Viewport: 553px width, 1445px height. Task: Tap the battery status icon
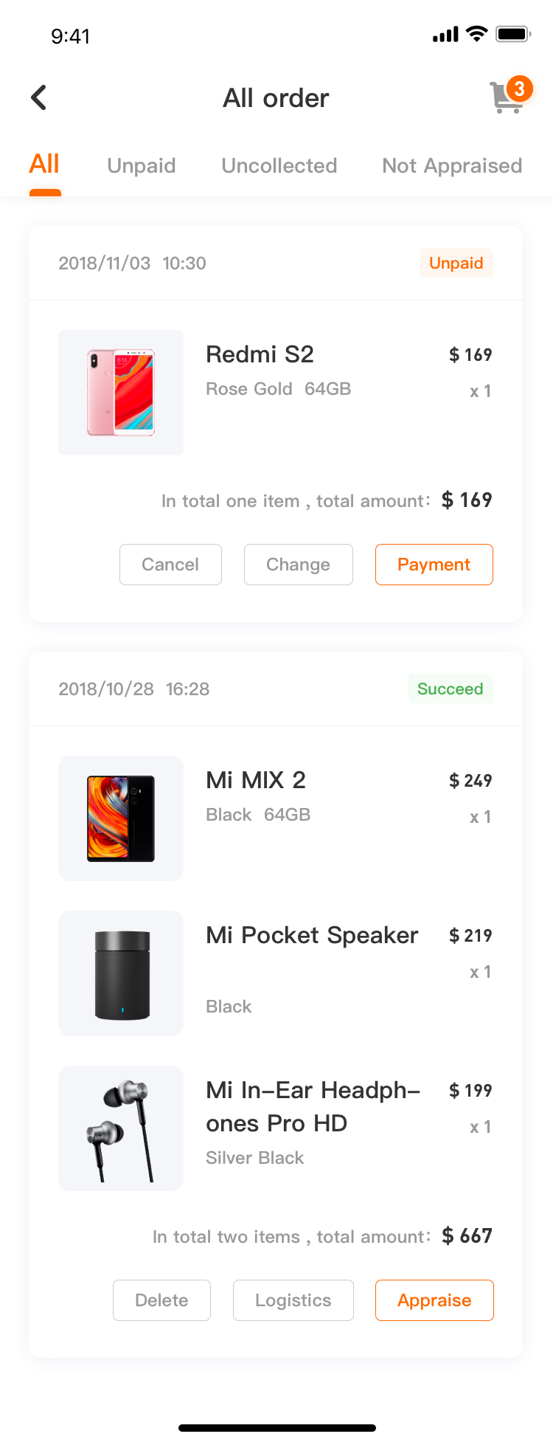point(513,34)
